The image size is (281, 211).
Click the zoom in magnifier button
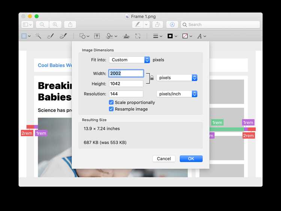pyautogui.click(x=55, y=25)
